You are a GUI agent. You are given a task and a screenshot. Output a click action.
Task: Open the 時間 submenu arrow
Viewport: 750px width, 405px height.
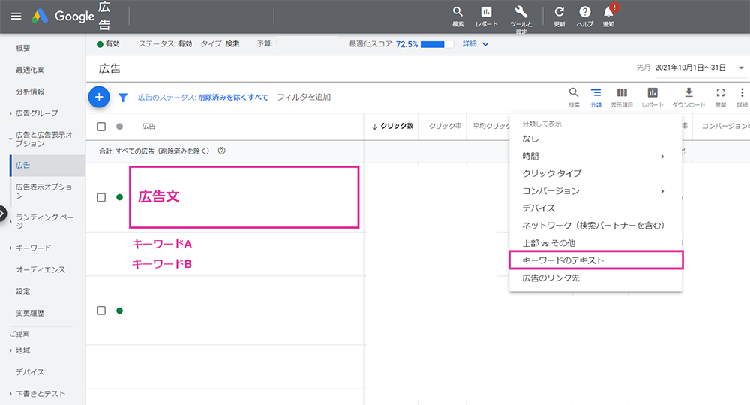(x=662, y=157)
